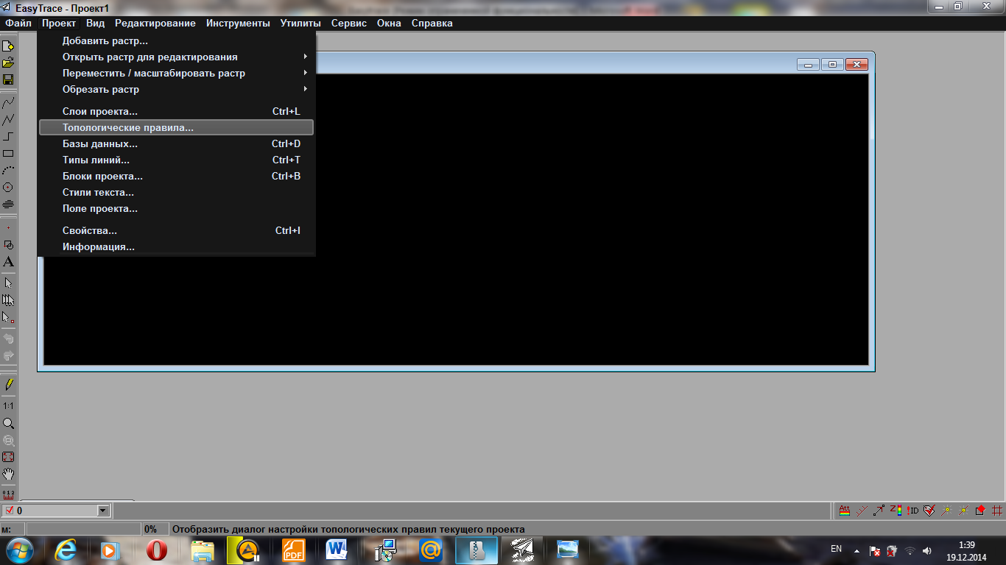Screen dimensions: 1006x565
Task: Select the hatch lines tool
Action: 8,205
